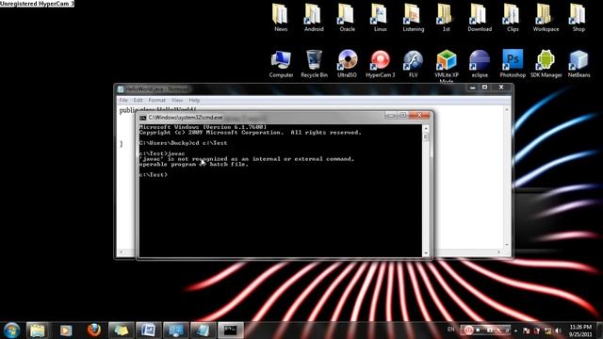Viewport: 603px width, 339px height.
Task: Close the cmd.exe window
Action: pos(419,115)
